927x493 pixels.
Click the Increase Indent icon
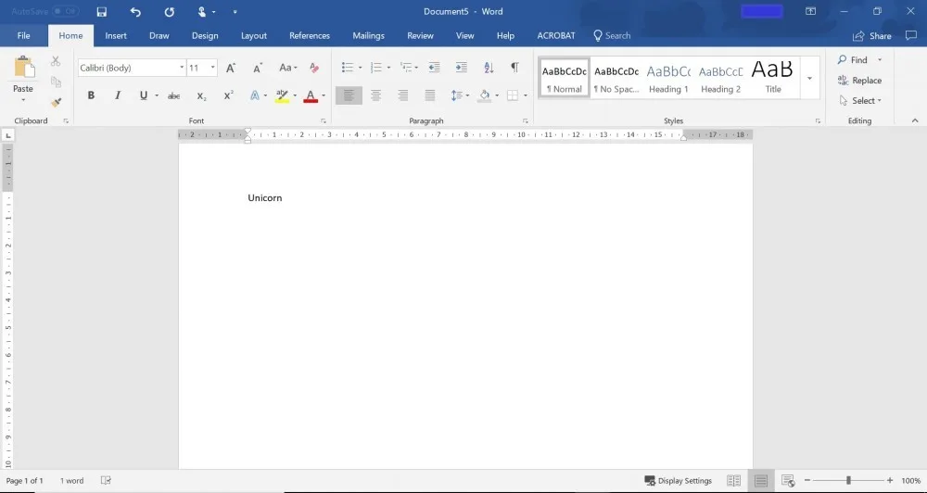(x=461, y=68)
